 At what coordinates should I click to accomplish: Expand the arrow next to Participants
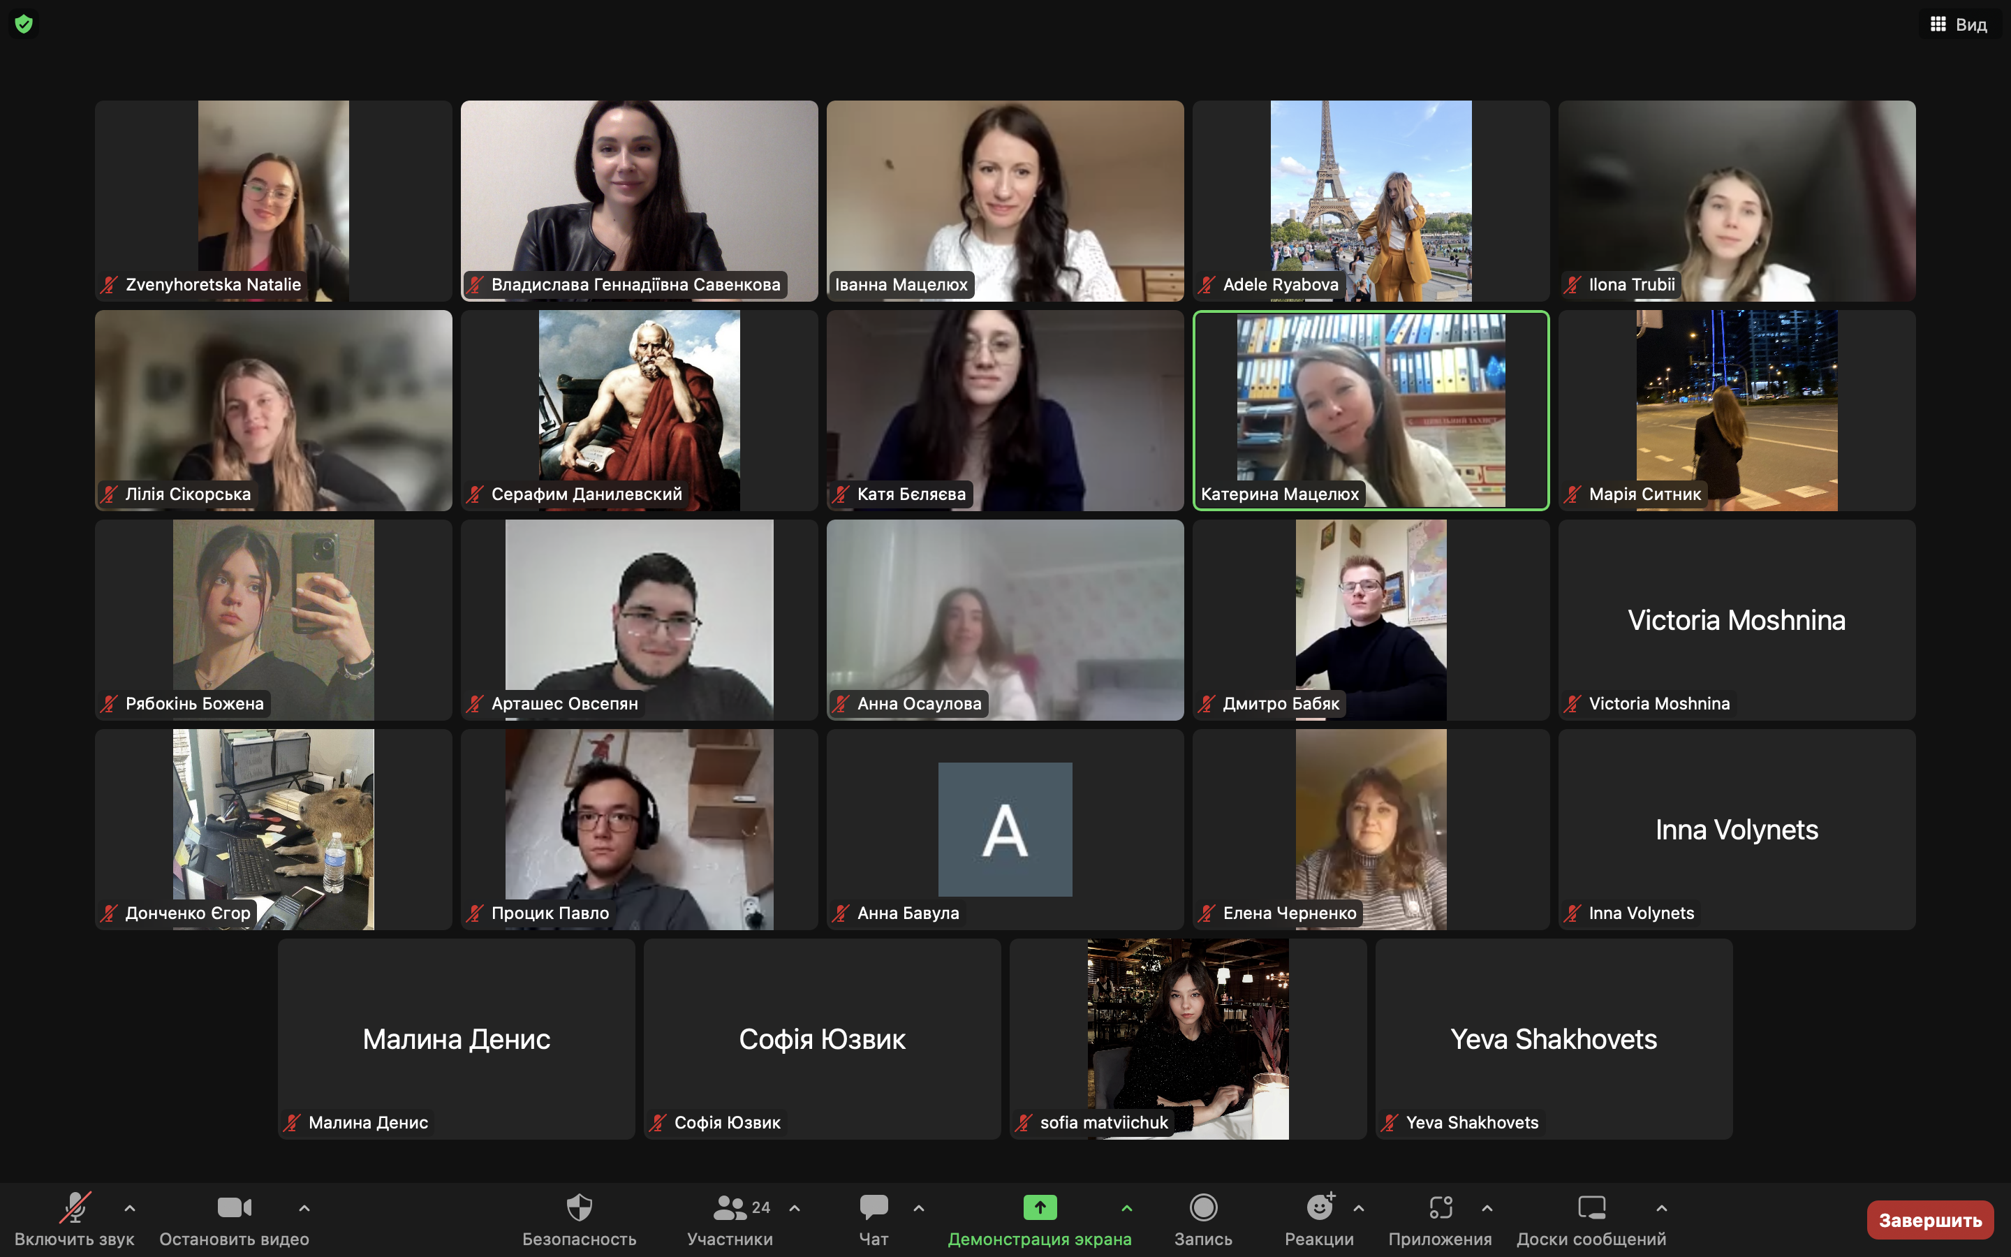(x=795, y=1208)
